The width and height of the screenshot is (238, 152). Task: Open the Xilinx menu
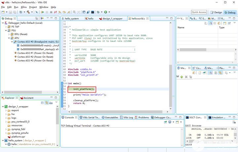23,7
